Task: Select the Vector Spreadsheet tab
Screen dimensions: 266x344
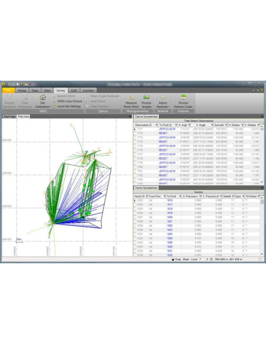Action: (146, 188)
